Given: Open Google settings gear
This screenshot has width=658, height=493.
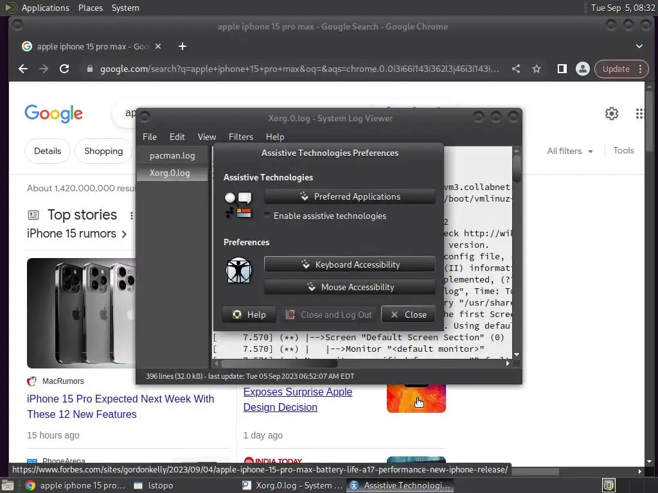Looking at the screenshot, I should 612,113.
